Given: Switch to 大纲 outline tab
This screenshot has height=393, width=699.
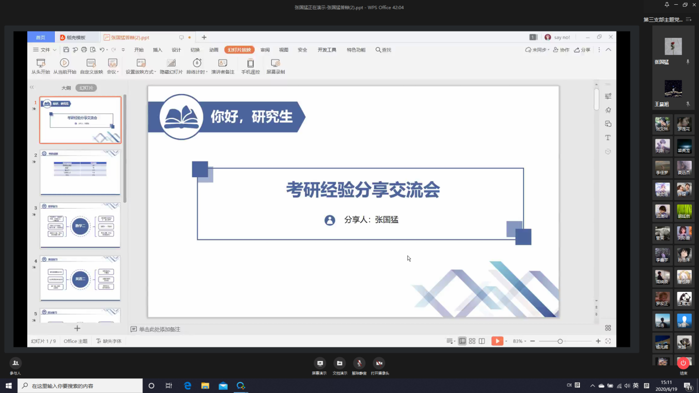Looking at the screenshot, I should pyautogui.click(x=66, y=88).
